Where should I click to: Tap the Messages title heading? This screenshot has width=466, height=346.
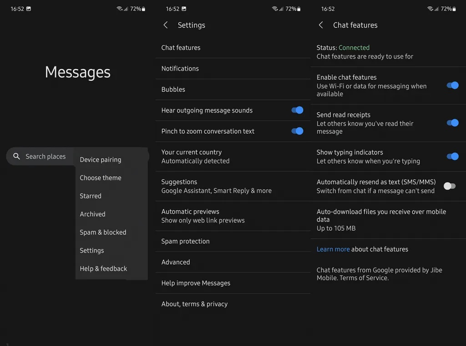pos(77,72)
